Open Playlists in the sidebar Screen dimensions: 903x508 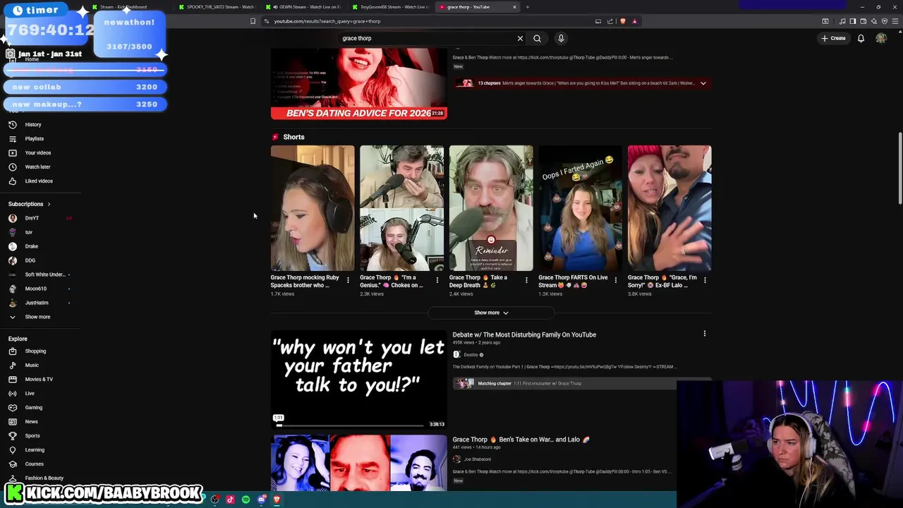pos(34,139)
